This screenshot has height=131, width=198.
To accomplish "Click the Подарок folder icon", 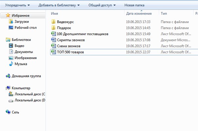I will click(54, 28).
